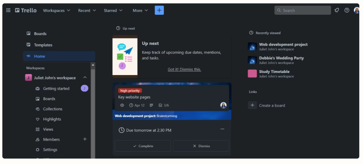Click the Dismiss button

coord(201,146)
